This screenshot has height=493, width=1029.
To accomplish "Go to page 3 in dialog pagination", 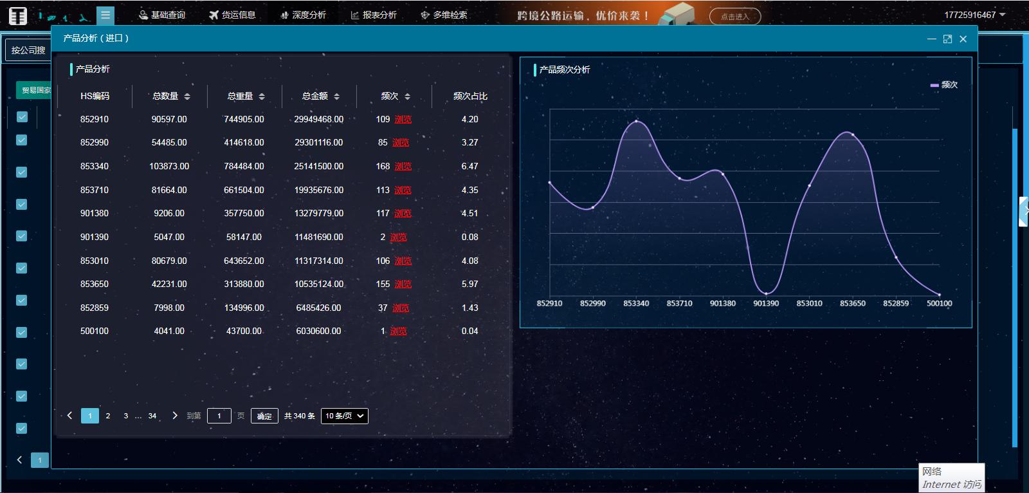I will tap(126, 416).
